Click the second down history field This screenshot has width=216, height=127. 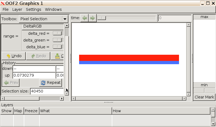[x=60, y=68]
